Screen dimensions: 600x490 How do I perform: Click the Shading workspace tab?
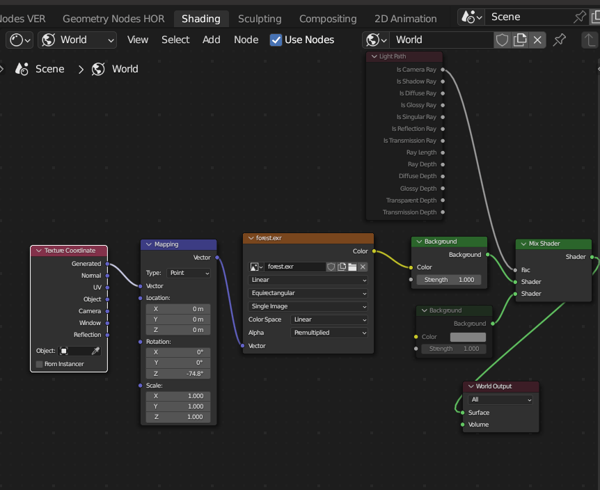(x=201, y=19)
